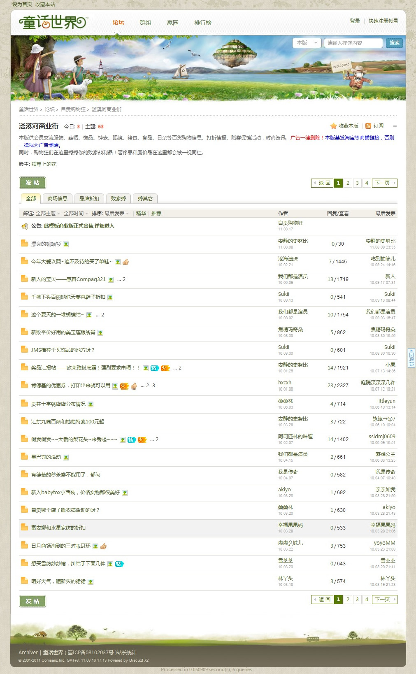Image resolution: width=416 pixels, height=674 pixels.
Task: Select the 败家秀 category tab
Action: pyautogui.click(x=119, y=198)
